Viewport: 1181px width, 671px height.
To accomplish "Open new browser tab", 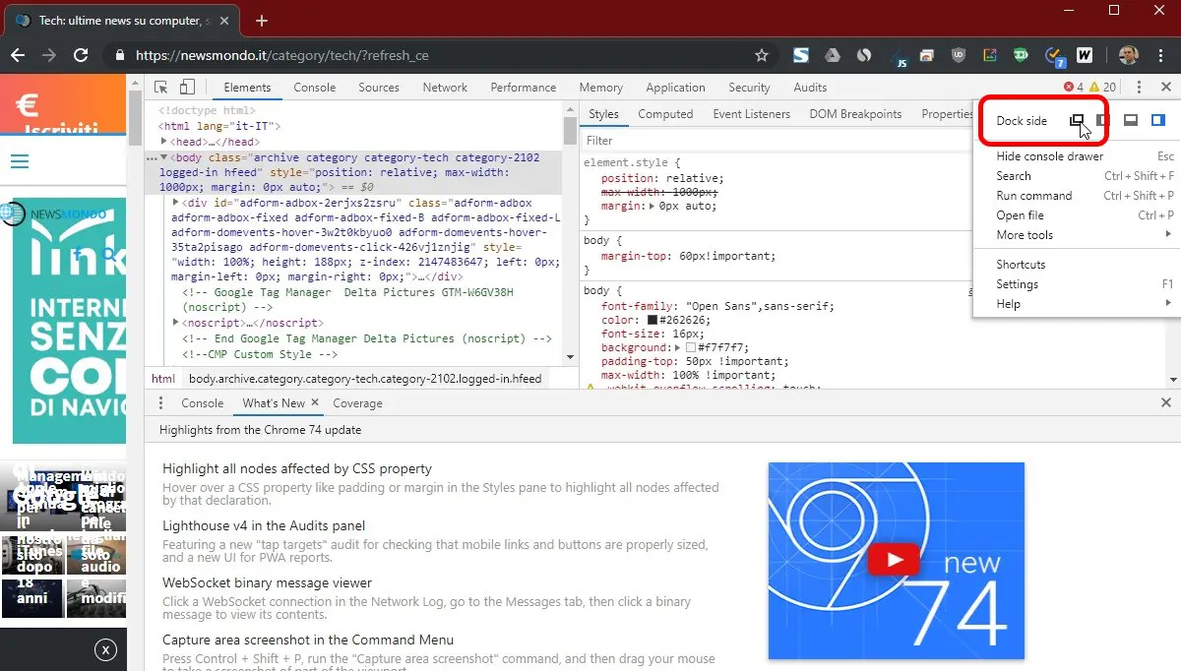I will 262,20.
